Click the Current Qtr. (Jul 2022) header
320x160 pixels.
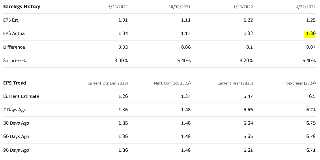(x=108, y=83)
